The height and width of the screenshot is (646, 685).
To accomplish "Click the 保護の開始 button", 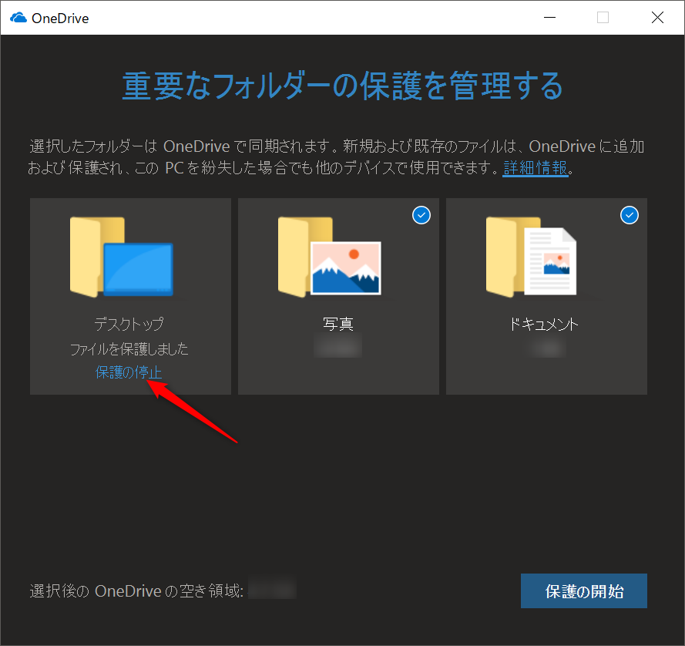I will coord(583,591).
